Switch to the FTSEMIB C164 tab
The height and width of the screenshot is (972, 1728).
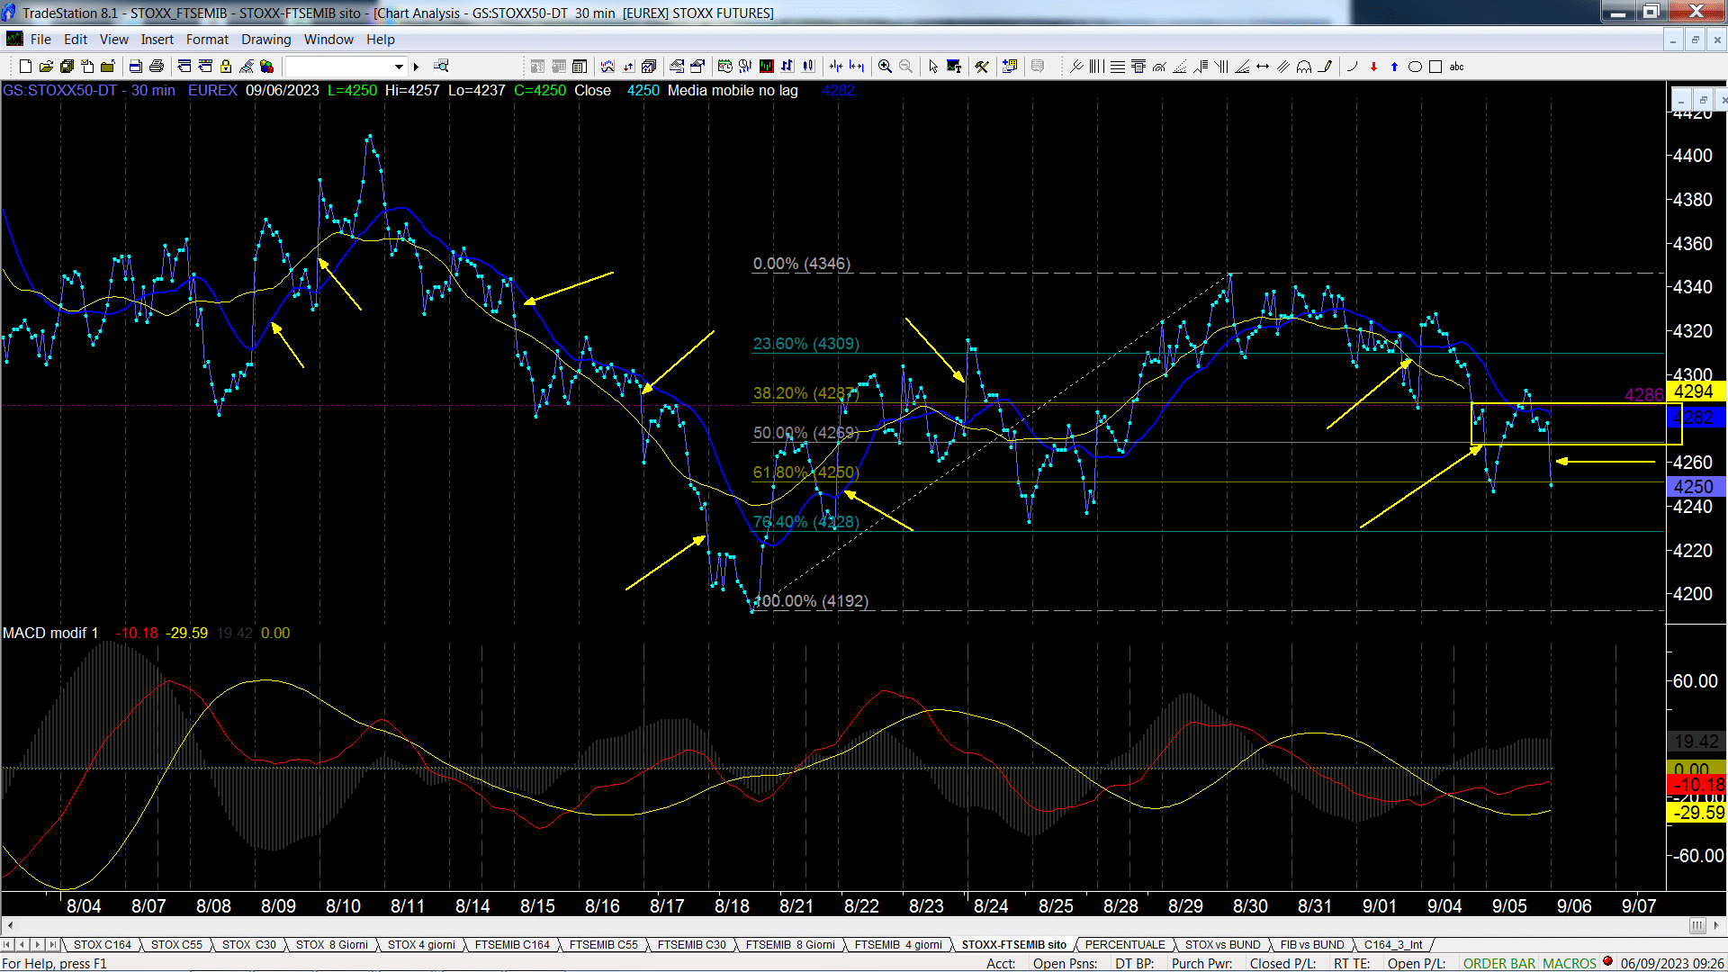tap(512, 944)
